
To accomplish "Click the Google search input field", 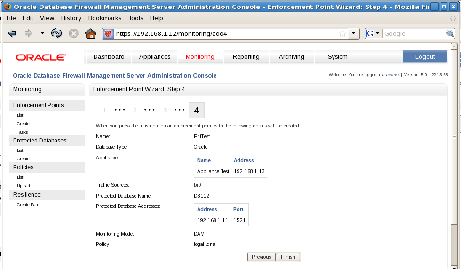I will 413,33.
